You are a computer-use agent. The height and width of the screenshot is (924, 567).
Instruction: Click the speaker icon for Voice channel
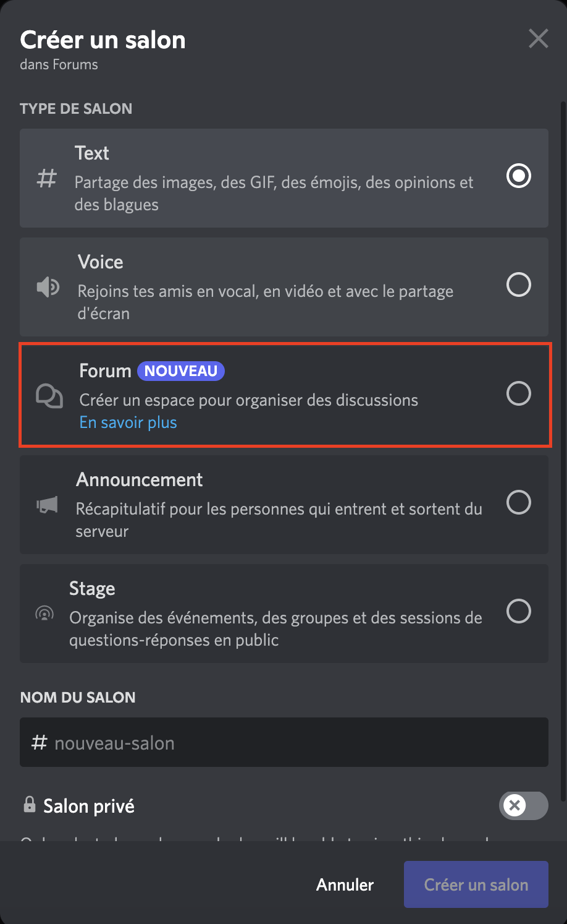tap(48, 287)
